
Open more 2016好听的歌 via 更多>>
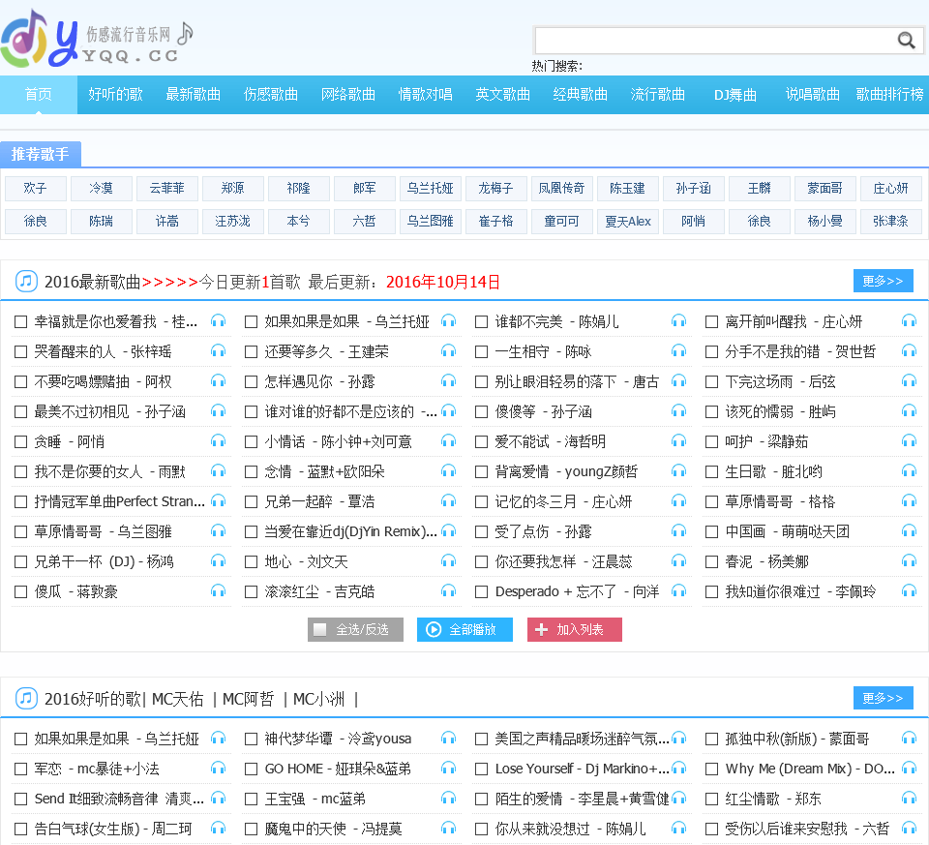point(883,698)
